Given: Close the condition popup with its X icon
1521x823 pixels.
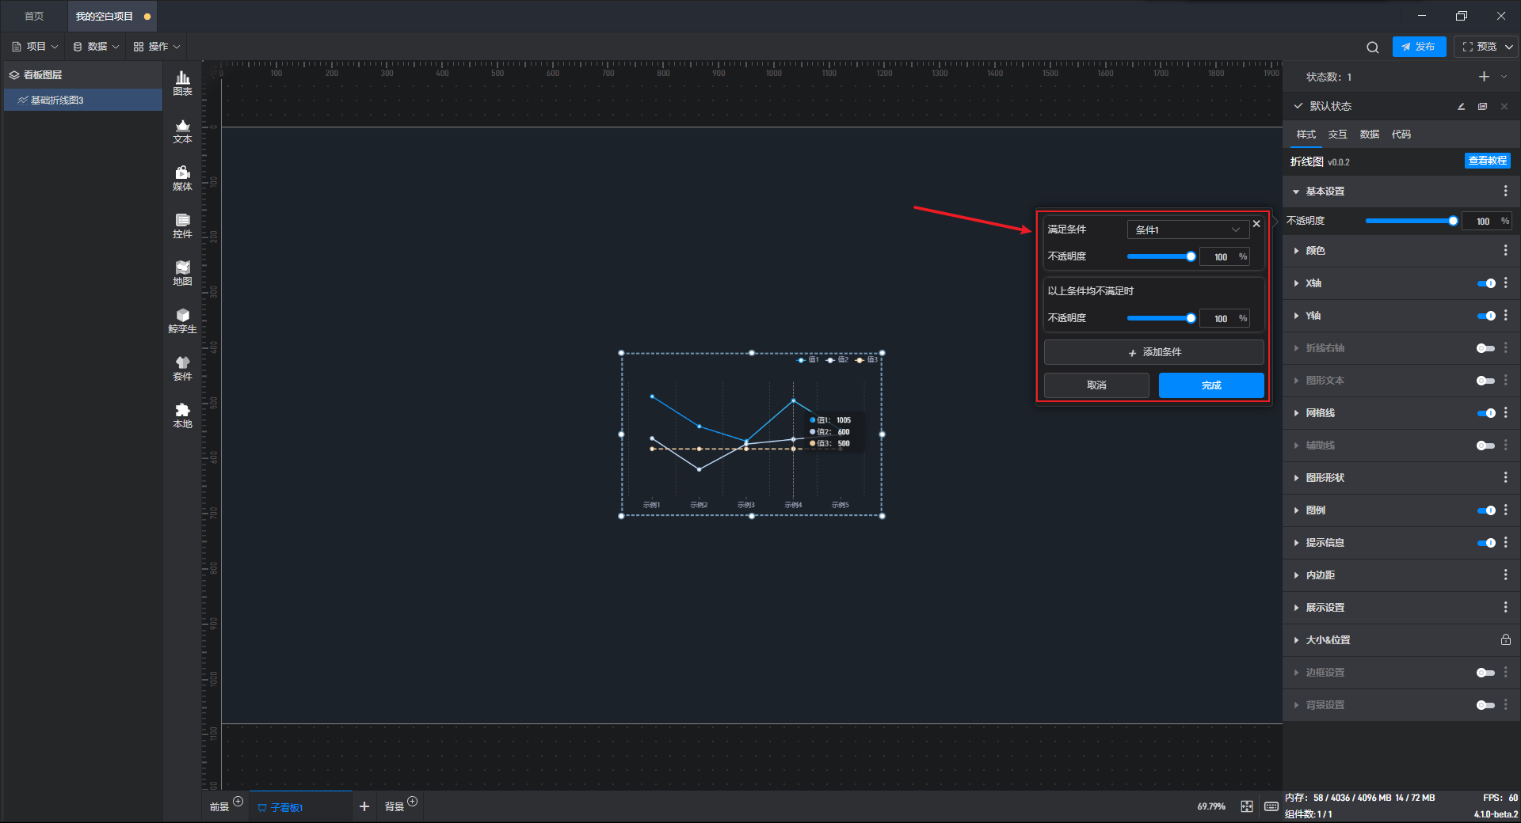Looking at the screenshot, I should pyautogui.click(x=1256, y=224).
